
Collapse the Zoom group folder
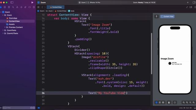(3, 15)
